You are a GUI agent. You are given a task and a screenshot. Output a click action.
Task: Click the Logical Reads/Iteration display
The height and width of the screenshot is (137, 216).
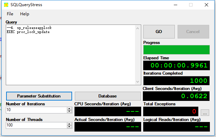177,127
